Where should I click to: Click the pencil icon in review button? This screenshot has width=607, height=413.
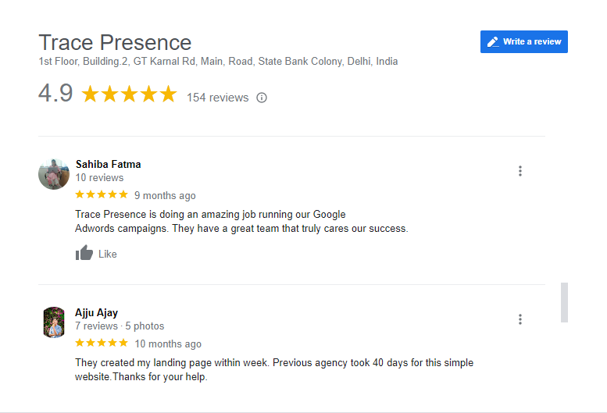coord(493,41)
